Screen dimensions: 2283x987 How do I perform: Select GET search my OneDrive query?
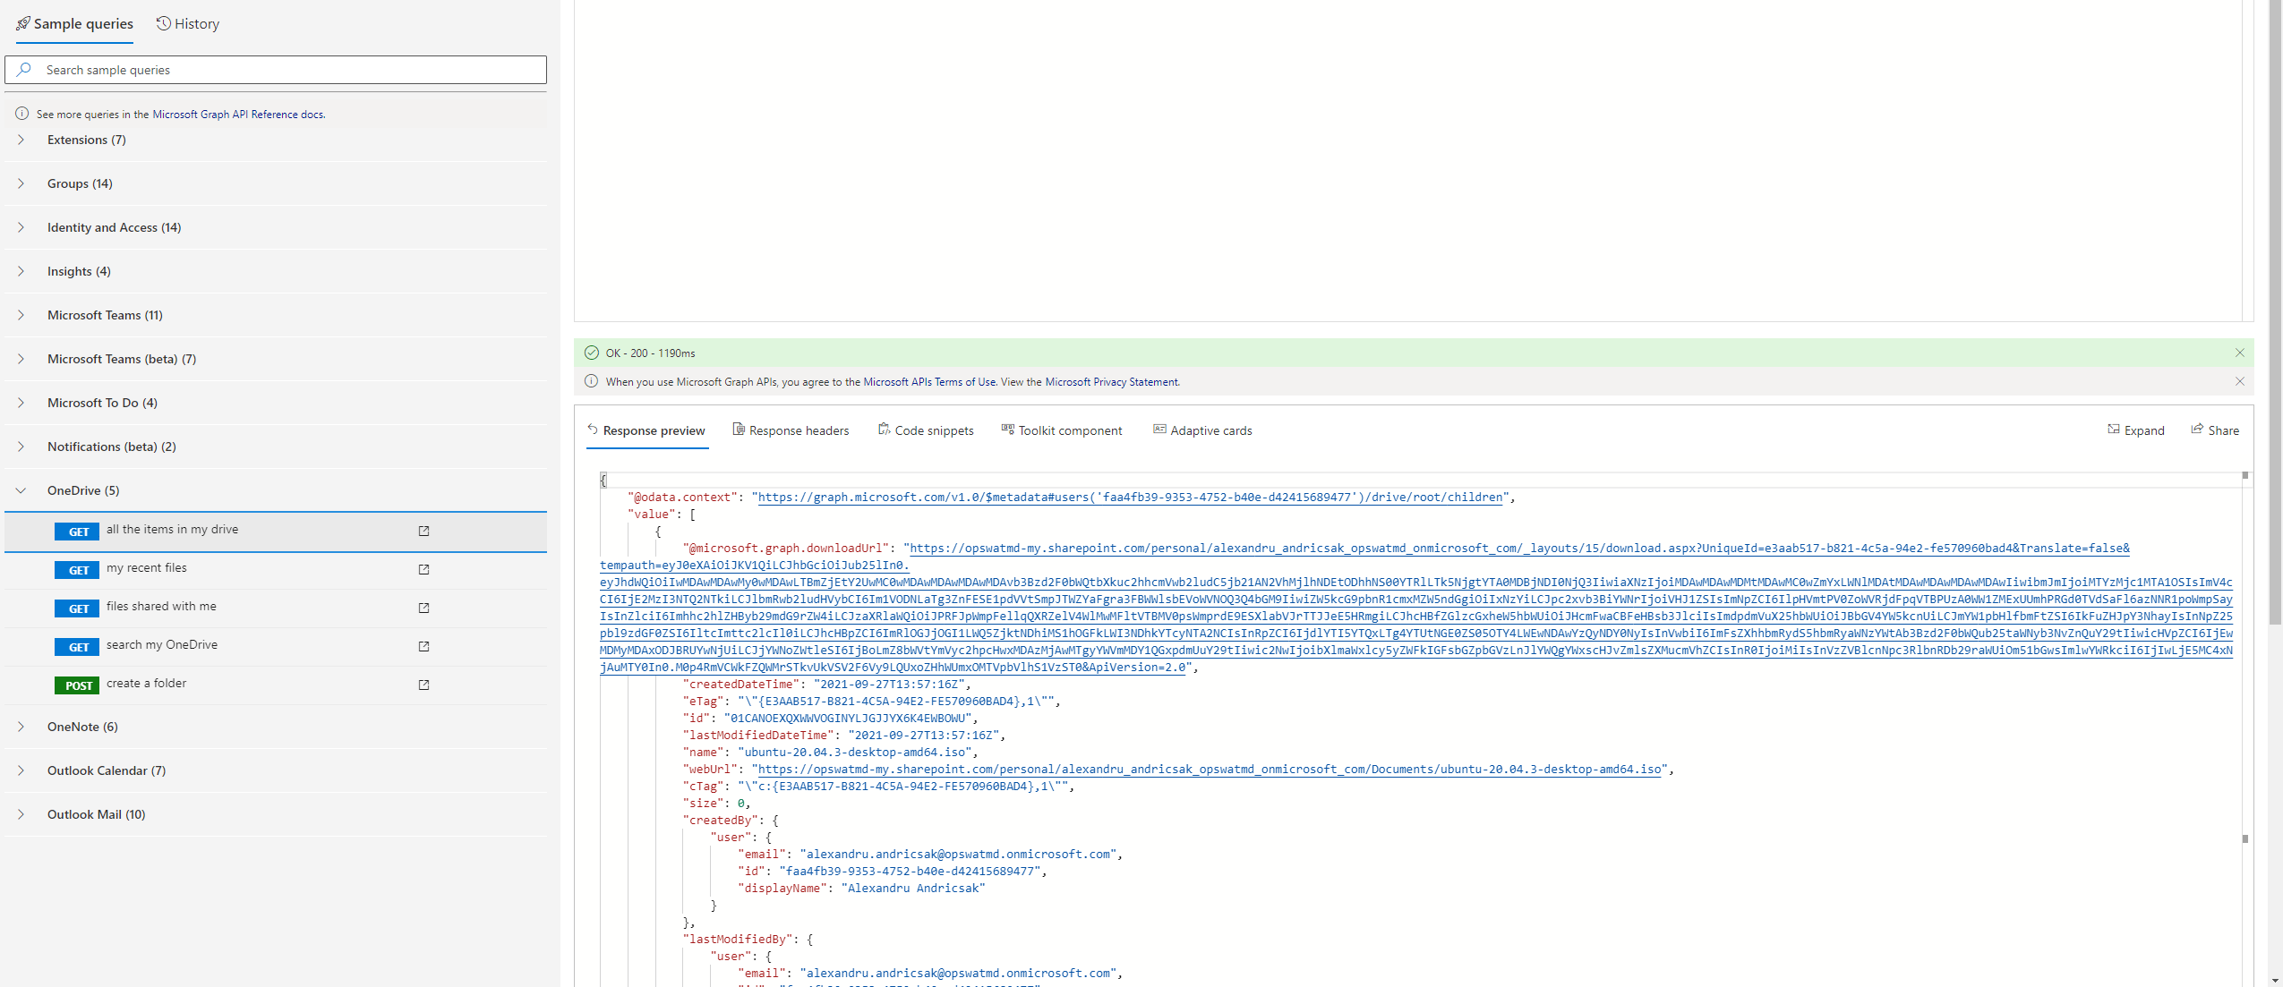(276, 647)
